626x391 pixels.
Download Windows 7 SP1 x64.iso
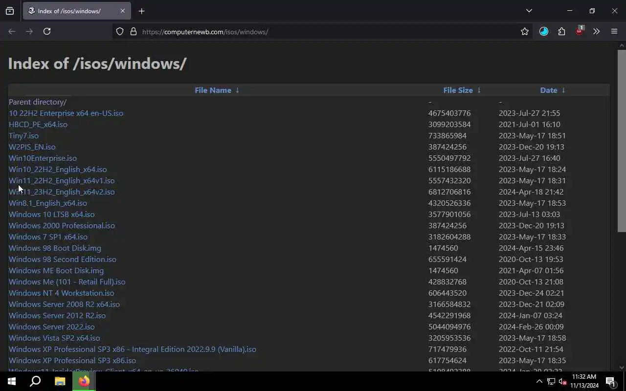tap(48, 237)
